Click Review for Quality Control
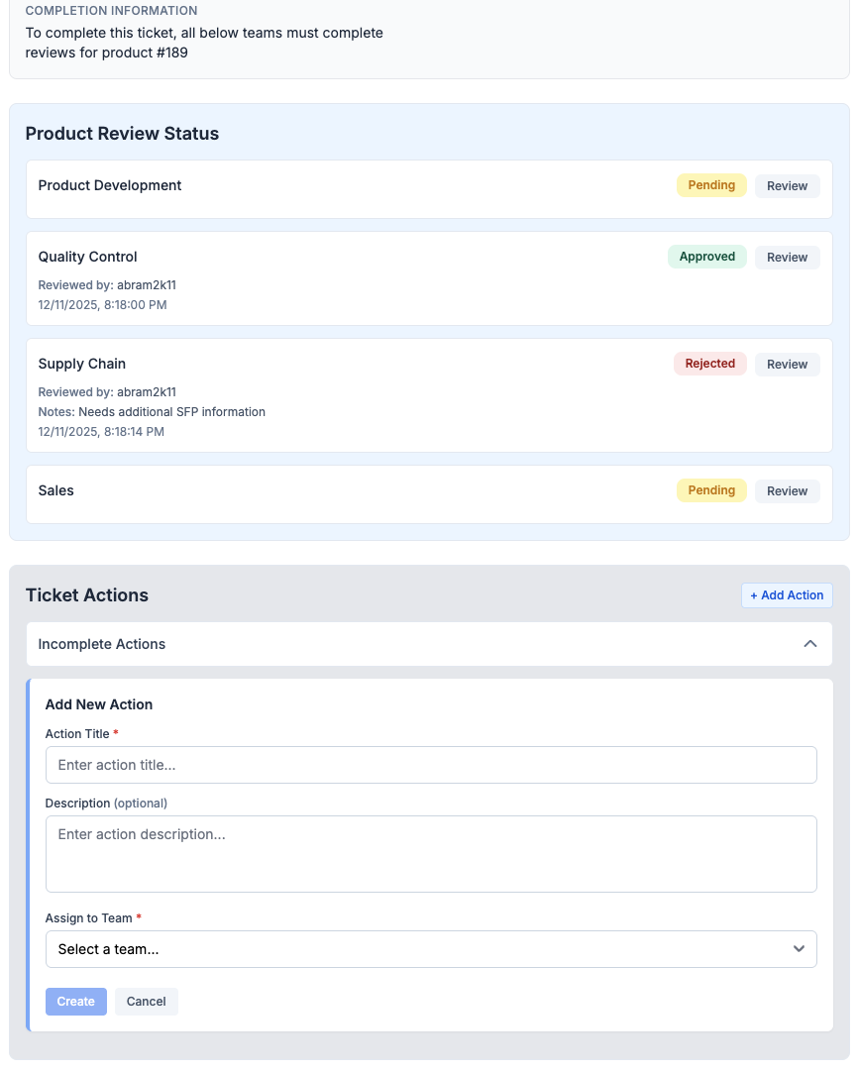The image size is (857, 1073). pyautogui.click(x=787, y=257)
